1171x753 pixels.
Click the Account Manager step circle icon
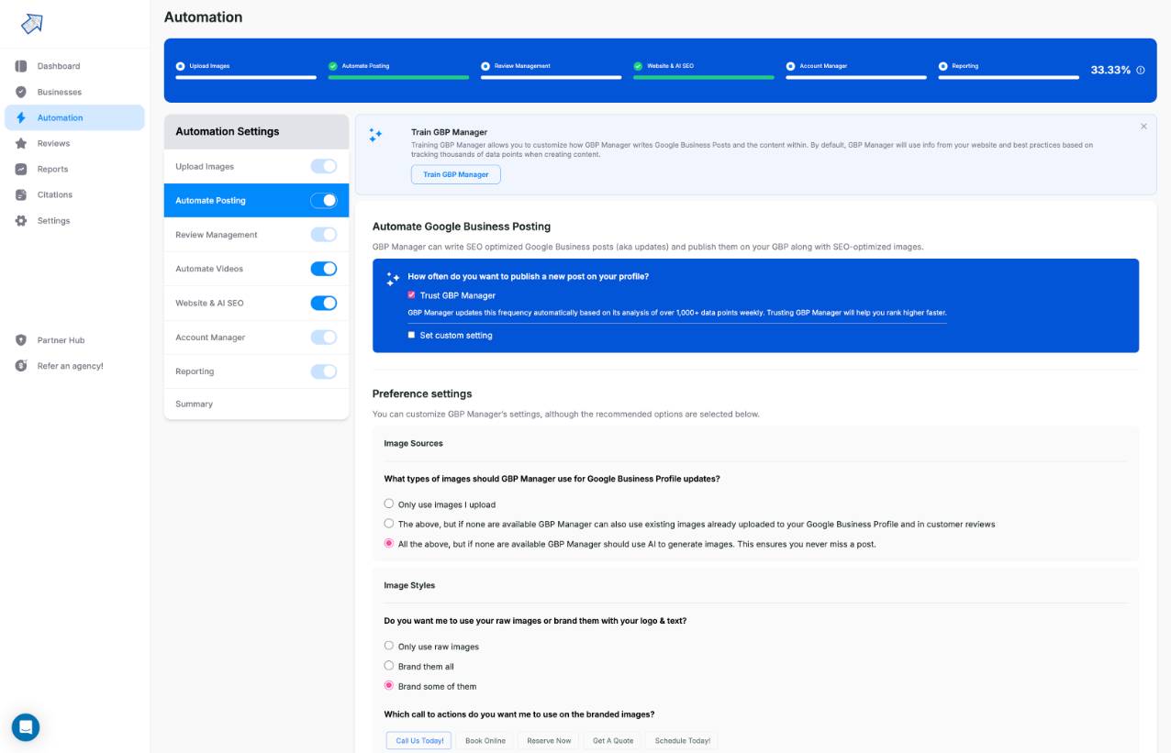pos(790,66)
